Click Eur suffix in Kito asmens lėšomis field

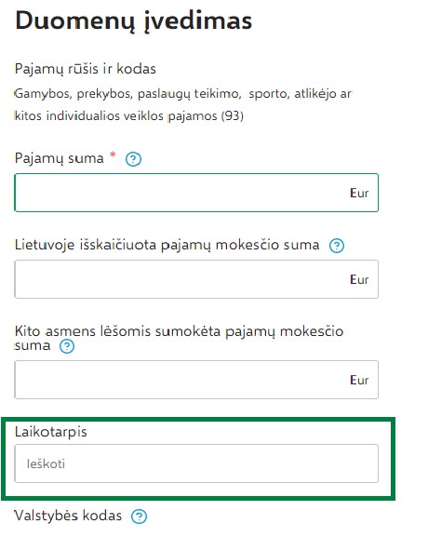(x=359, y=380)
